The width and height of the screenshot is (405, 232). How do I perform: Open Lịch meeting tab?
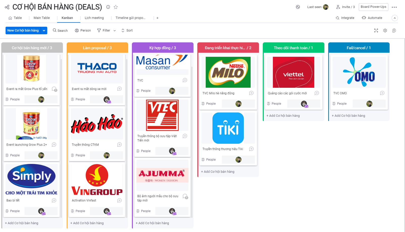(x=94, y=18)
